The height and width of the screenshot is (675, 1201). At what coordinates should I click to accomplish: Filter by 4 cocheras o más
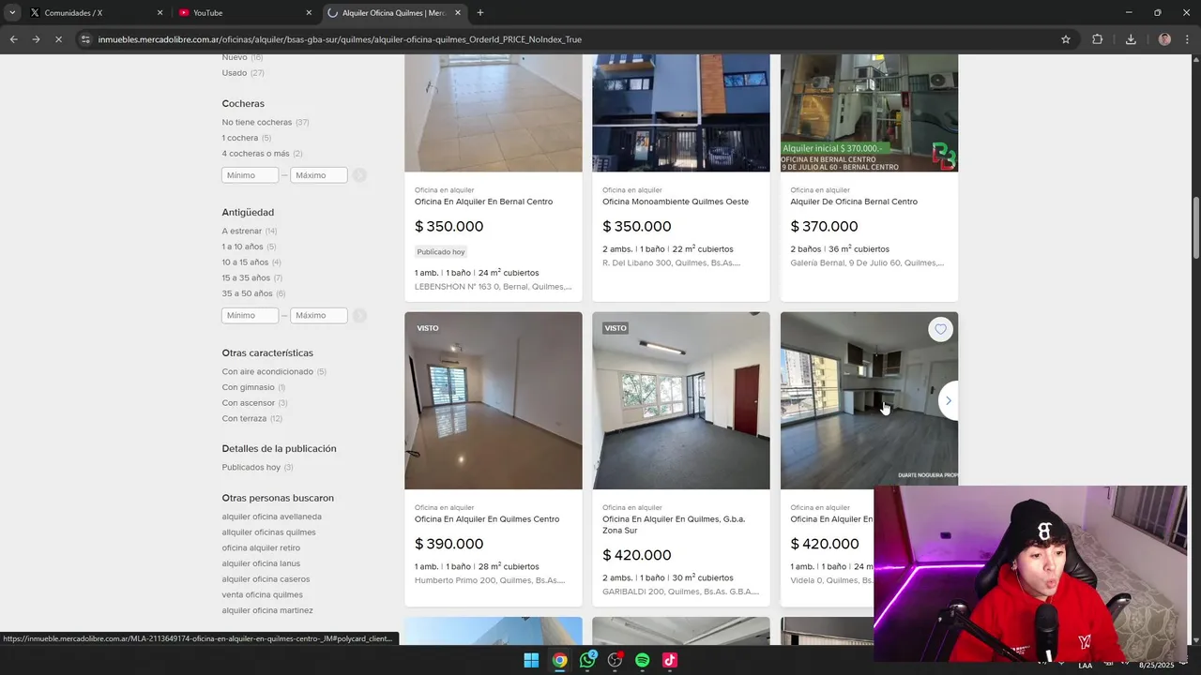(x=263, y=154)
